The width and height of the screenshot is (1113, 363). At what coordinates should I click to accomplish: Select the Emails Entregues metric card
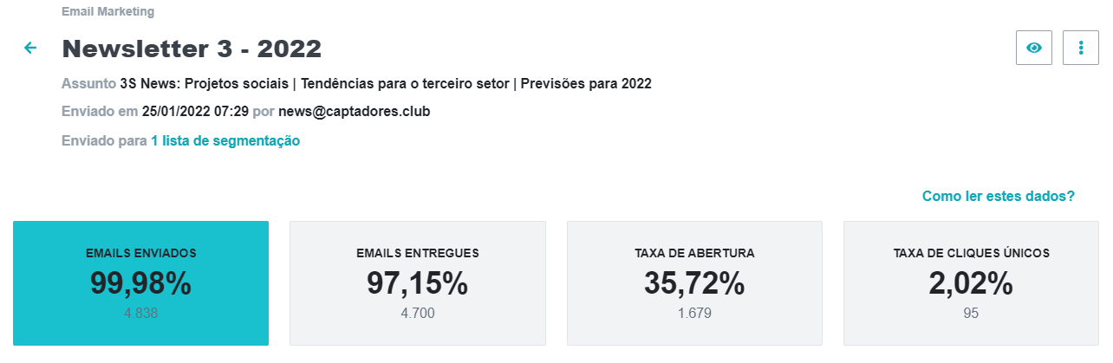417,283
